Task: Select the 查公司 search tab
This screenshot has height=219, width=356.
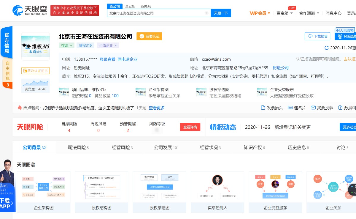Action: [x=115, y=6]
